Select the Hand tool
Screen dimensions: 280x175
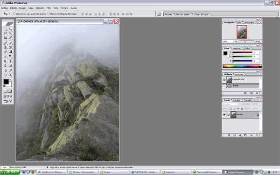(5, 75)
